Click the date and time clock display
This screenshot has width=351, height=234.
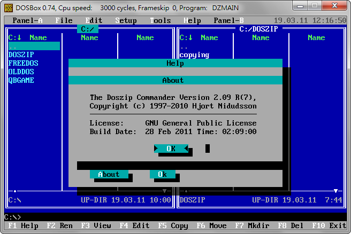point(310,20)
